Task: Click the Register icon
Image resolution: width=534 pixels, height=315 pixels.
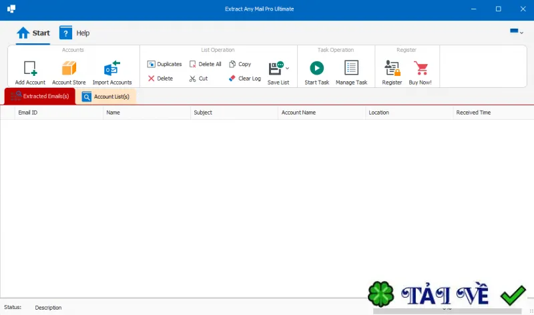Action: coord(392,68)
